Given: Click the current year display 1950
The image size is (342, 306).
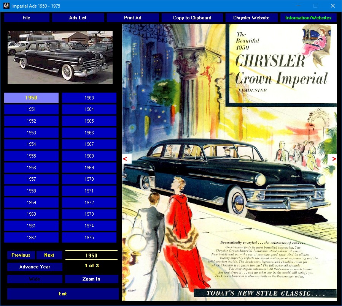Looking at the screenshot, I should [91, 255].
